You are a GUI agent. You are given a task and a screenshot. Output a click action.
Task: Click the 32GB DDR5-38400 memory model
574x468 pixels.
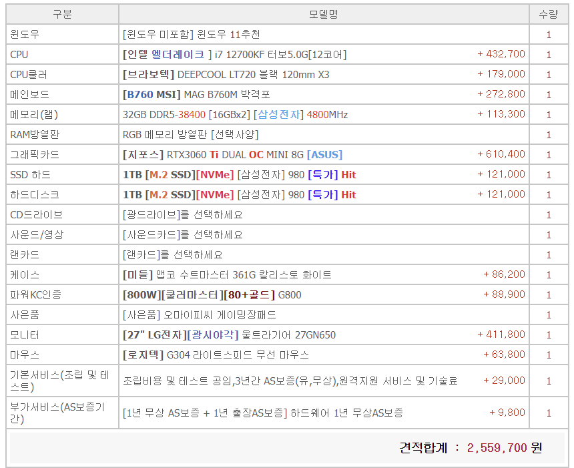[x=235, y=115]
